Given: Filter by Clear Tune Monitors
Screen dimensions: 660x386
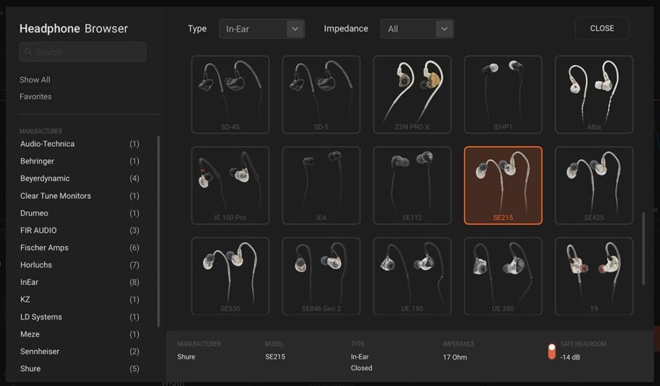Looking at the screenshot, I should (x=79, y=196).
